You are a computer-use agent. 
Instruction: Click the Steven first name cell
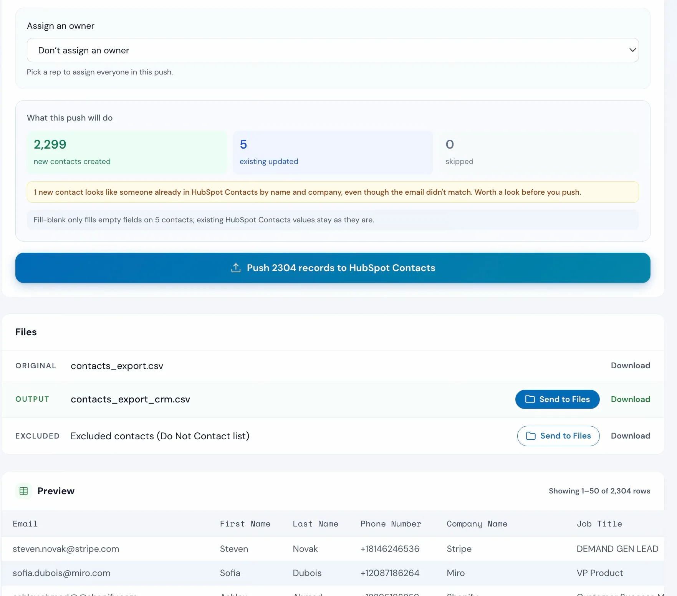(234, 549)
